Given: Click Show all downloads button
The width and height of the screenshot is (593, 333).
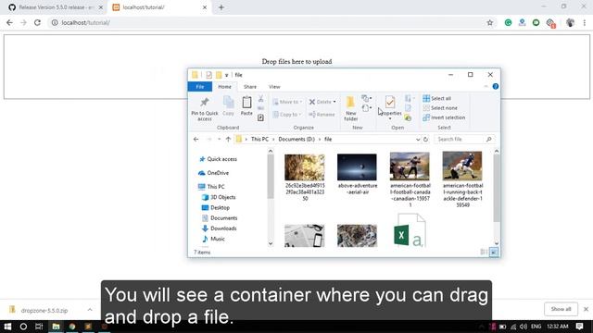Looking at the screenshot, I should tap(561, 309).
